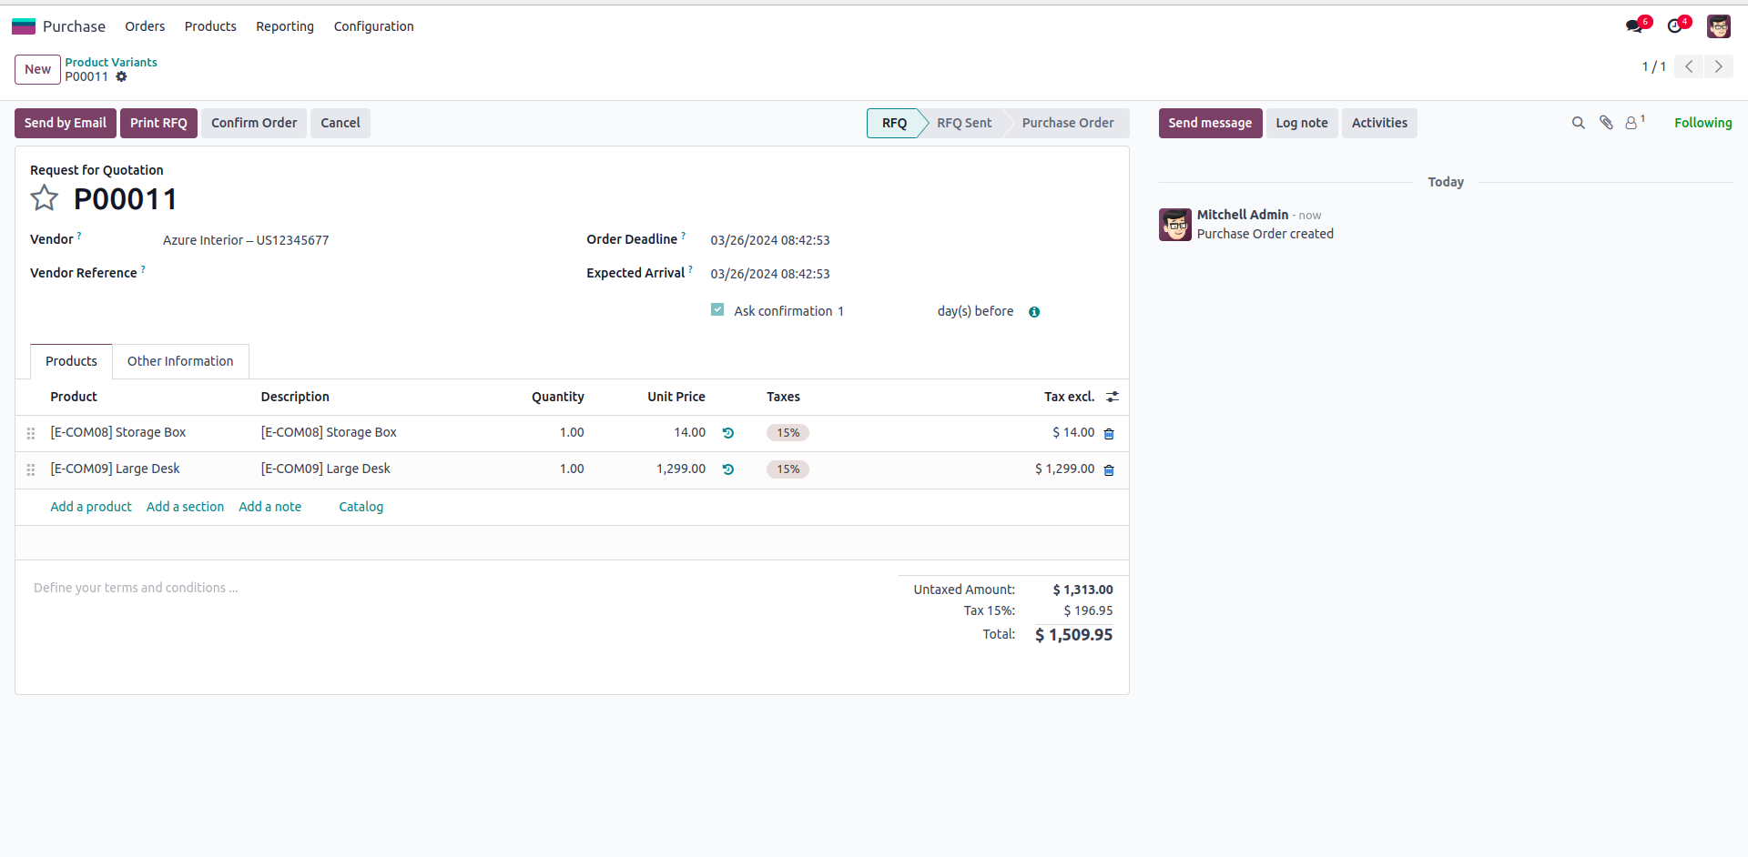Open the user avatar menu
1748x857 pixels.
click(x=1719, y=26)
